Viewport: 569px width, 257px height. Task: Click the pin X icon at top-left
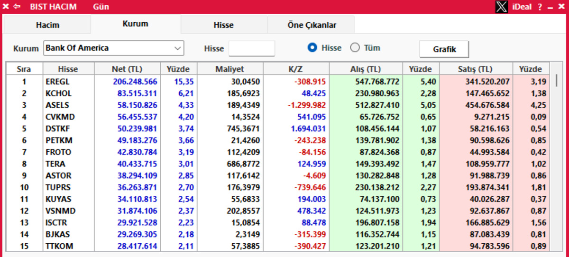(x=6, y=7)
